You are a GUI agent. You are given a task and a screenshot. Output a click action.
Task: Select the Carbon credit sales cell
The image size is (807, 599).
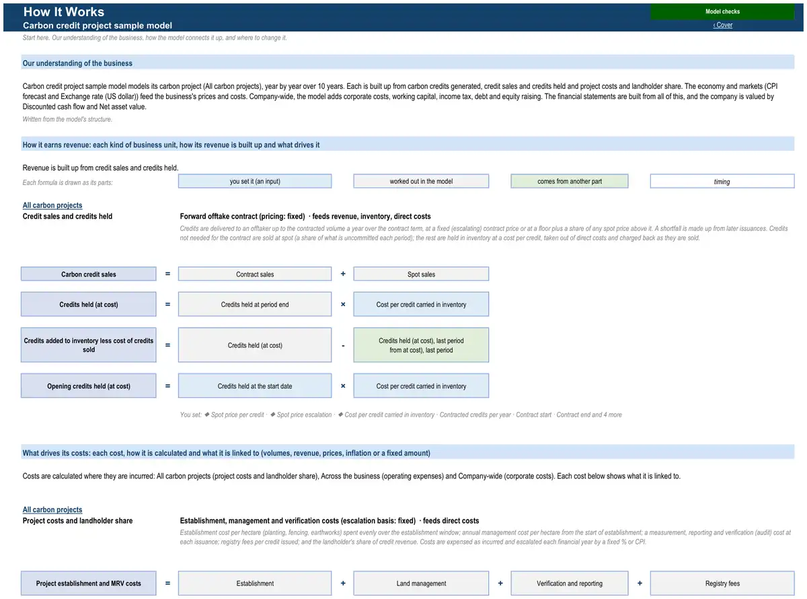[x=89, y=274]
